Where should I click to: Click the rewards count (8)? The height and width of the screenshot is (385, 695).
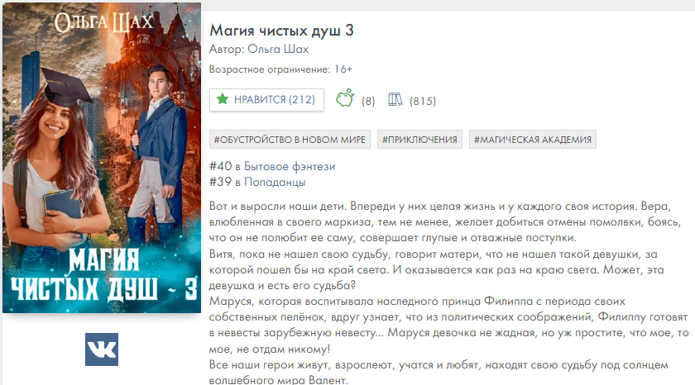click(368, 102)
